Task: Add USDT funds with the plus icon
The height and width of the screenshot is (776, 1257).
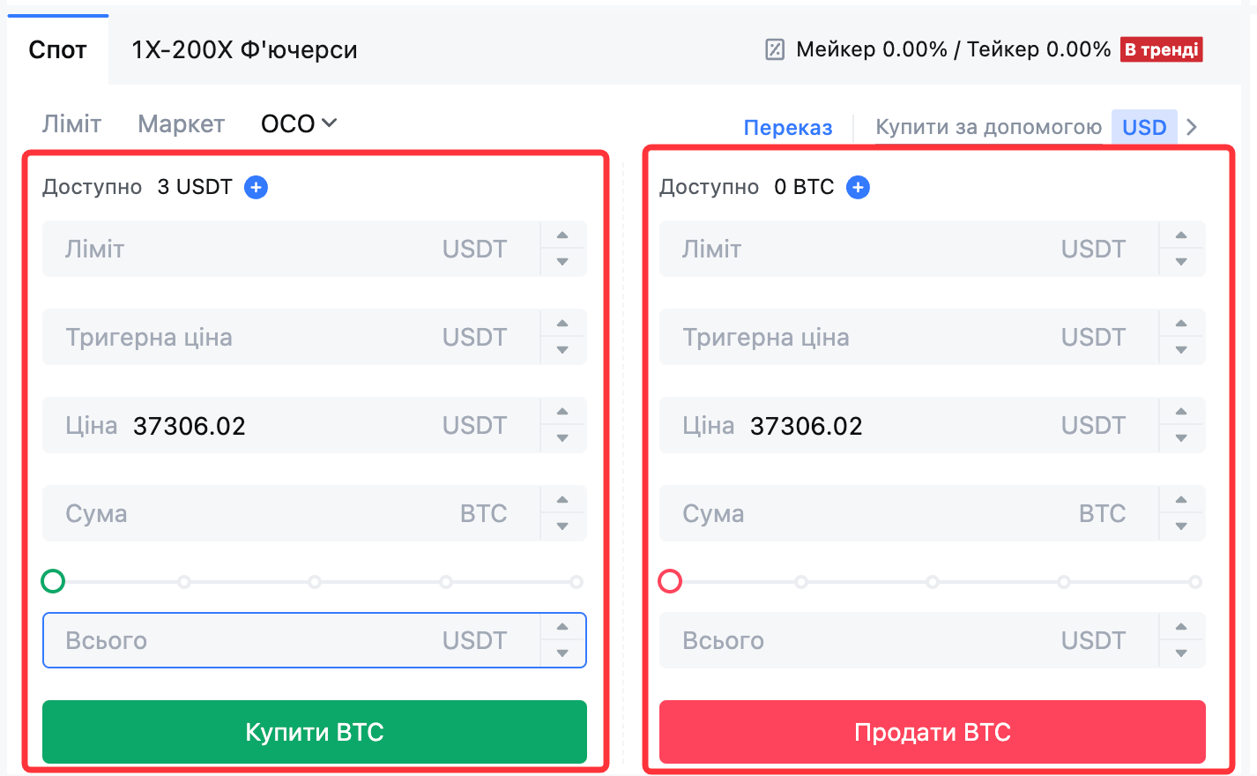Action: pyautogui.click(x=256, y=187)
